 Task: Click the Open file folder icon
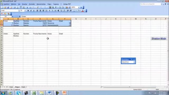5,7
